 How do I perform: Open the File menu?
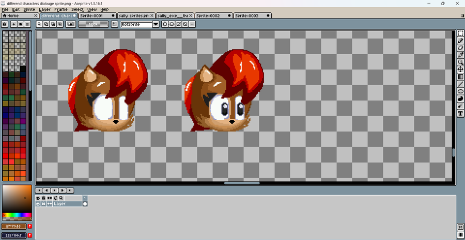(x=5, y=9)
